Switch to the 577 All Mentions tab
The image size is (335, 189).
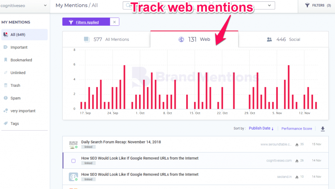pos(106,39)
